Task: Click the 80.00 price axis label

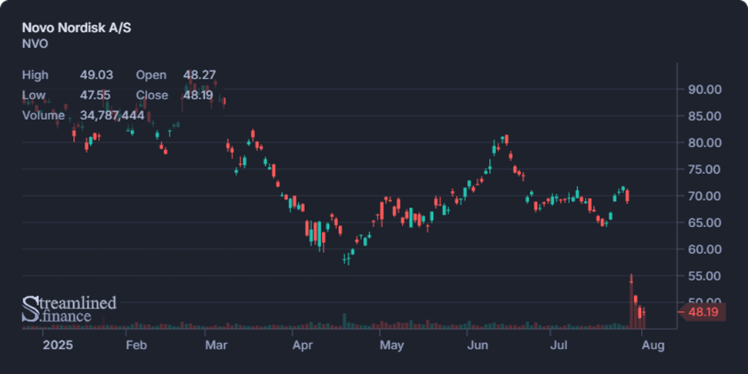Action: pyautogui.click(x=704, y=143)
